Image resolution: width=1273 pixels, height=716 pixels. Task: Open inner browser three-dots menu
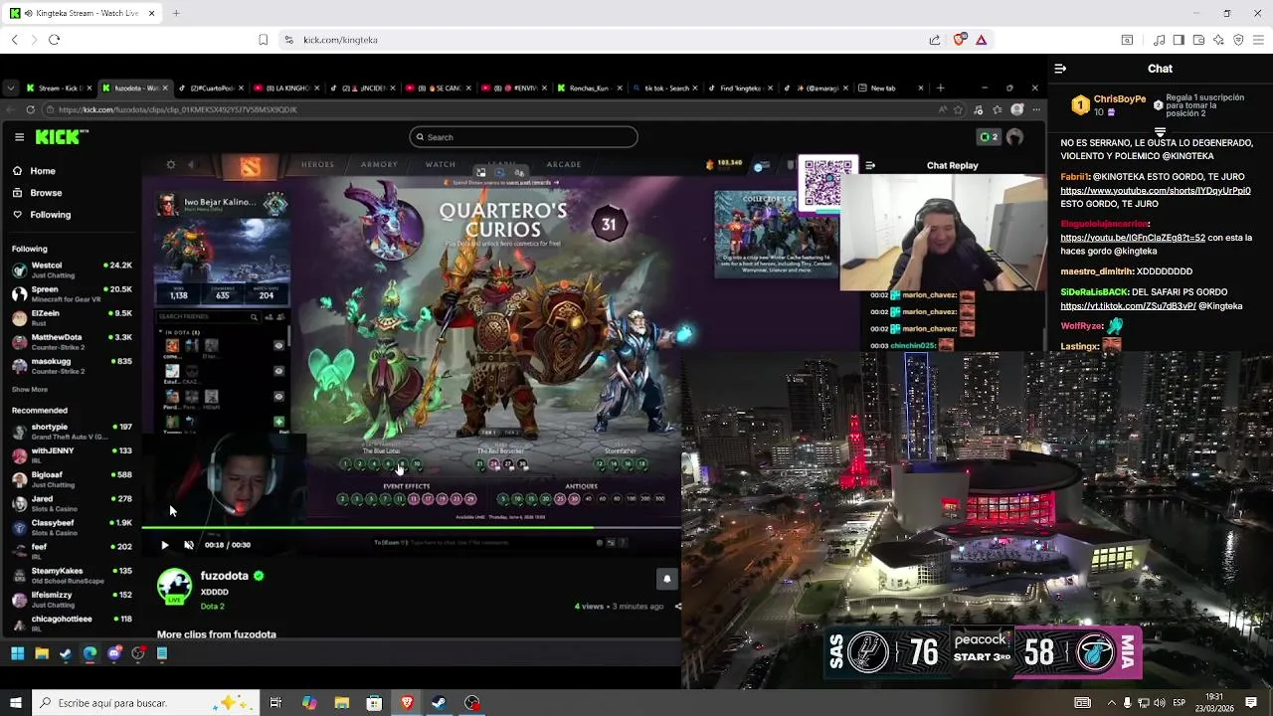1035,109
